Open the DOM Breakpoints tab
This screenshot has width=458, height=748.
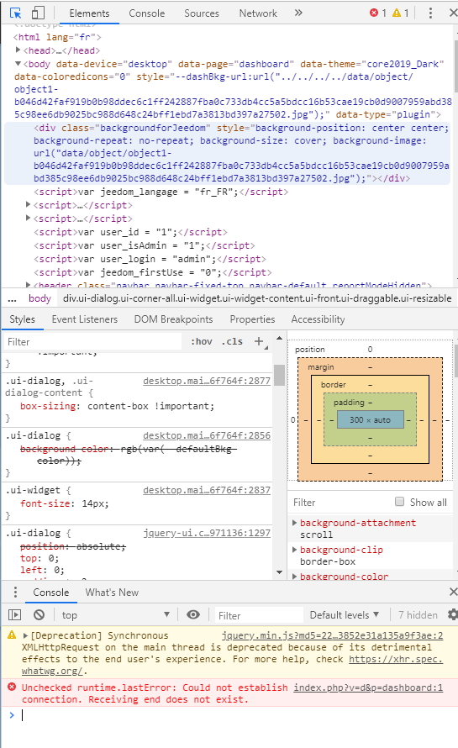pos(173,319)
